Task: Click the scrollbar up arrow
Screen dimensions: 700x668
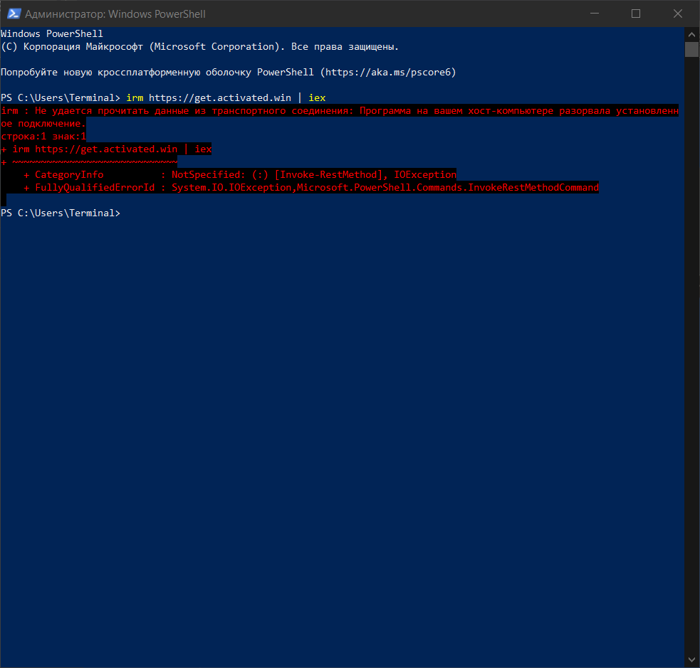Action: [x=691, y=33]
